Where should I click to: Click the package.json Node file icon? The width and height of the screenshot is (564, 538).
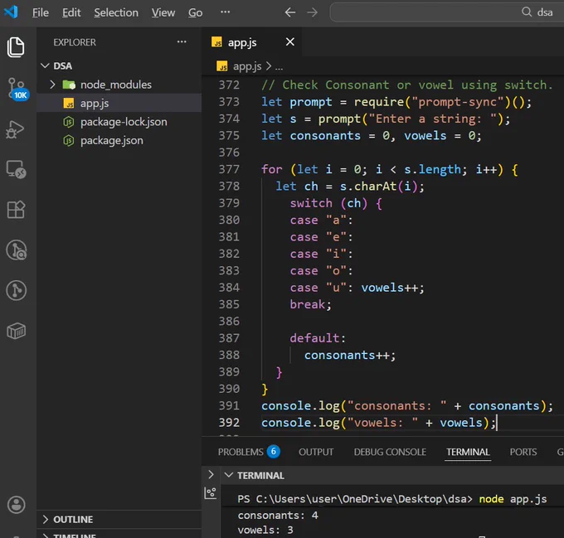(x=68, y=141)
